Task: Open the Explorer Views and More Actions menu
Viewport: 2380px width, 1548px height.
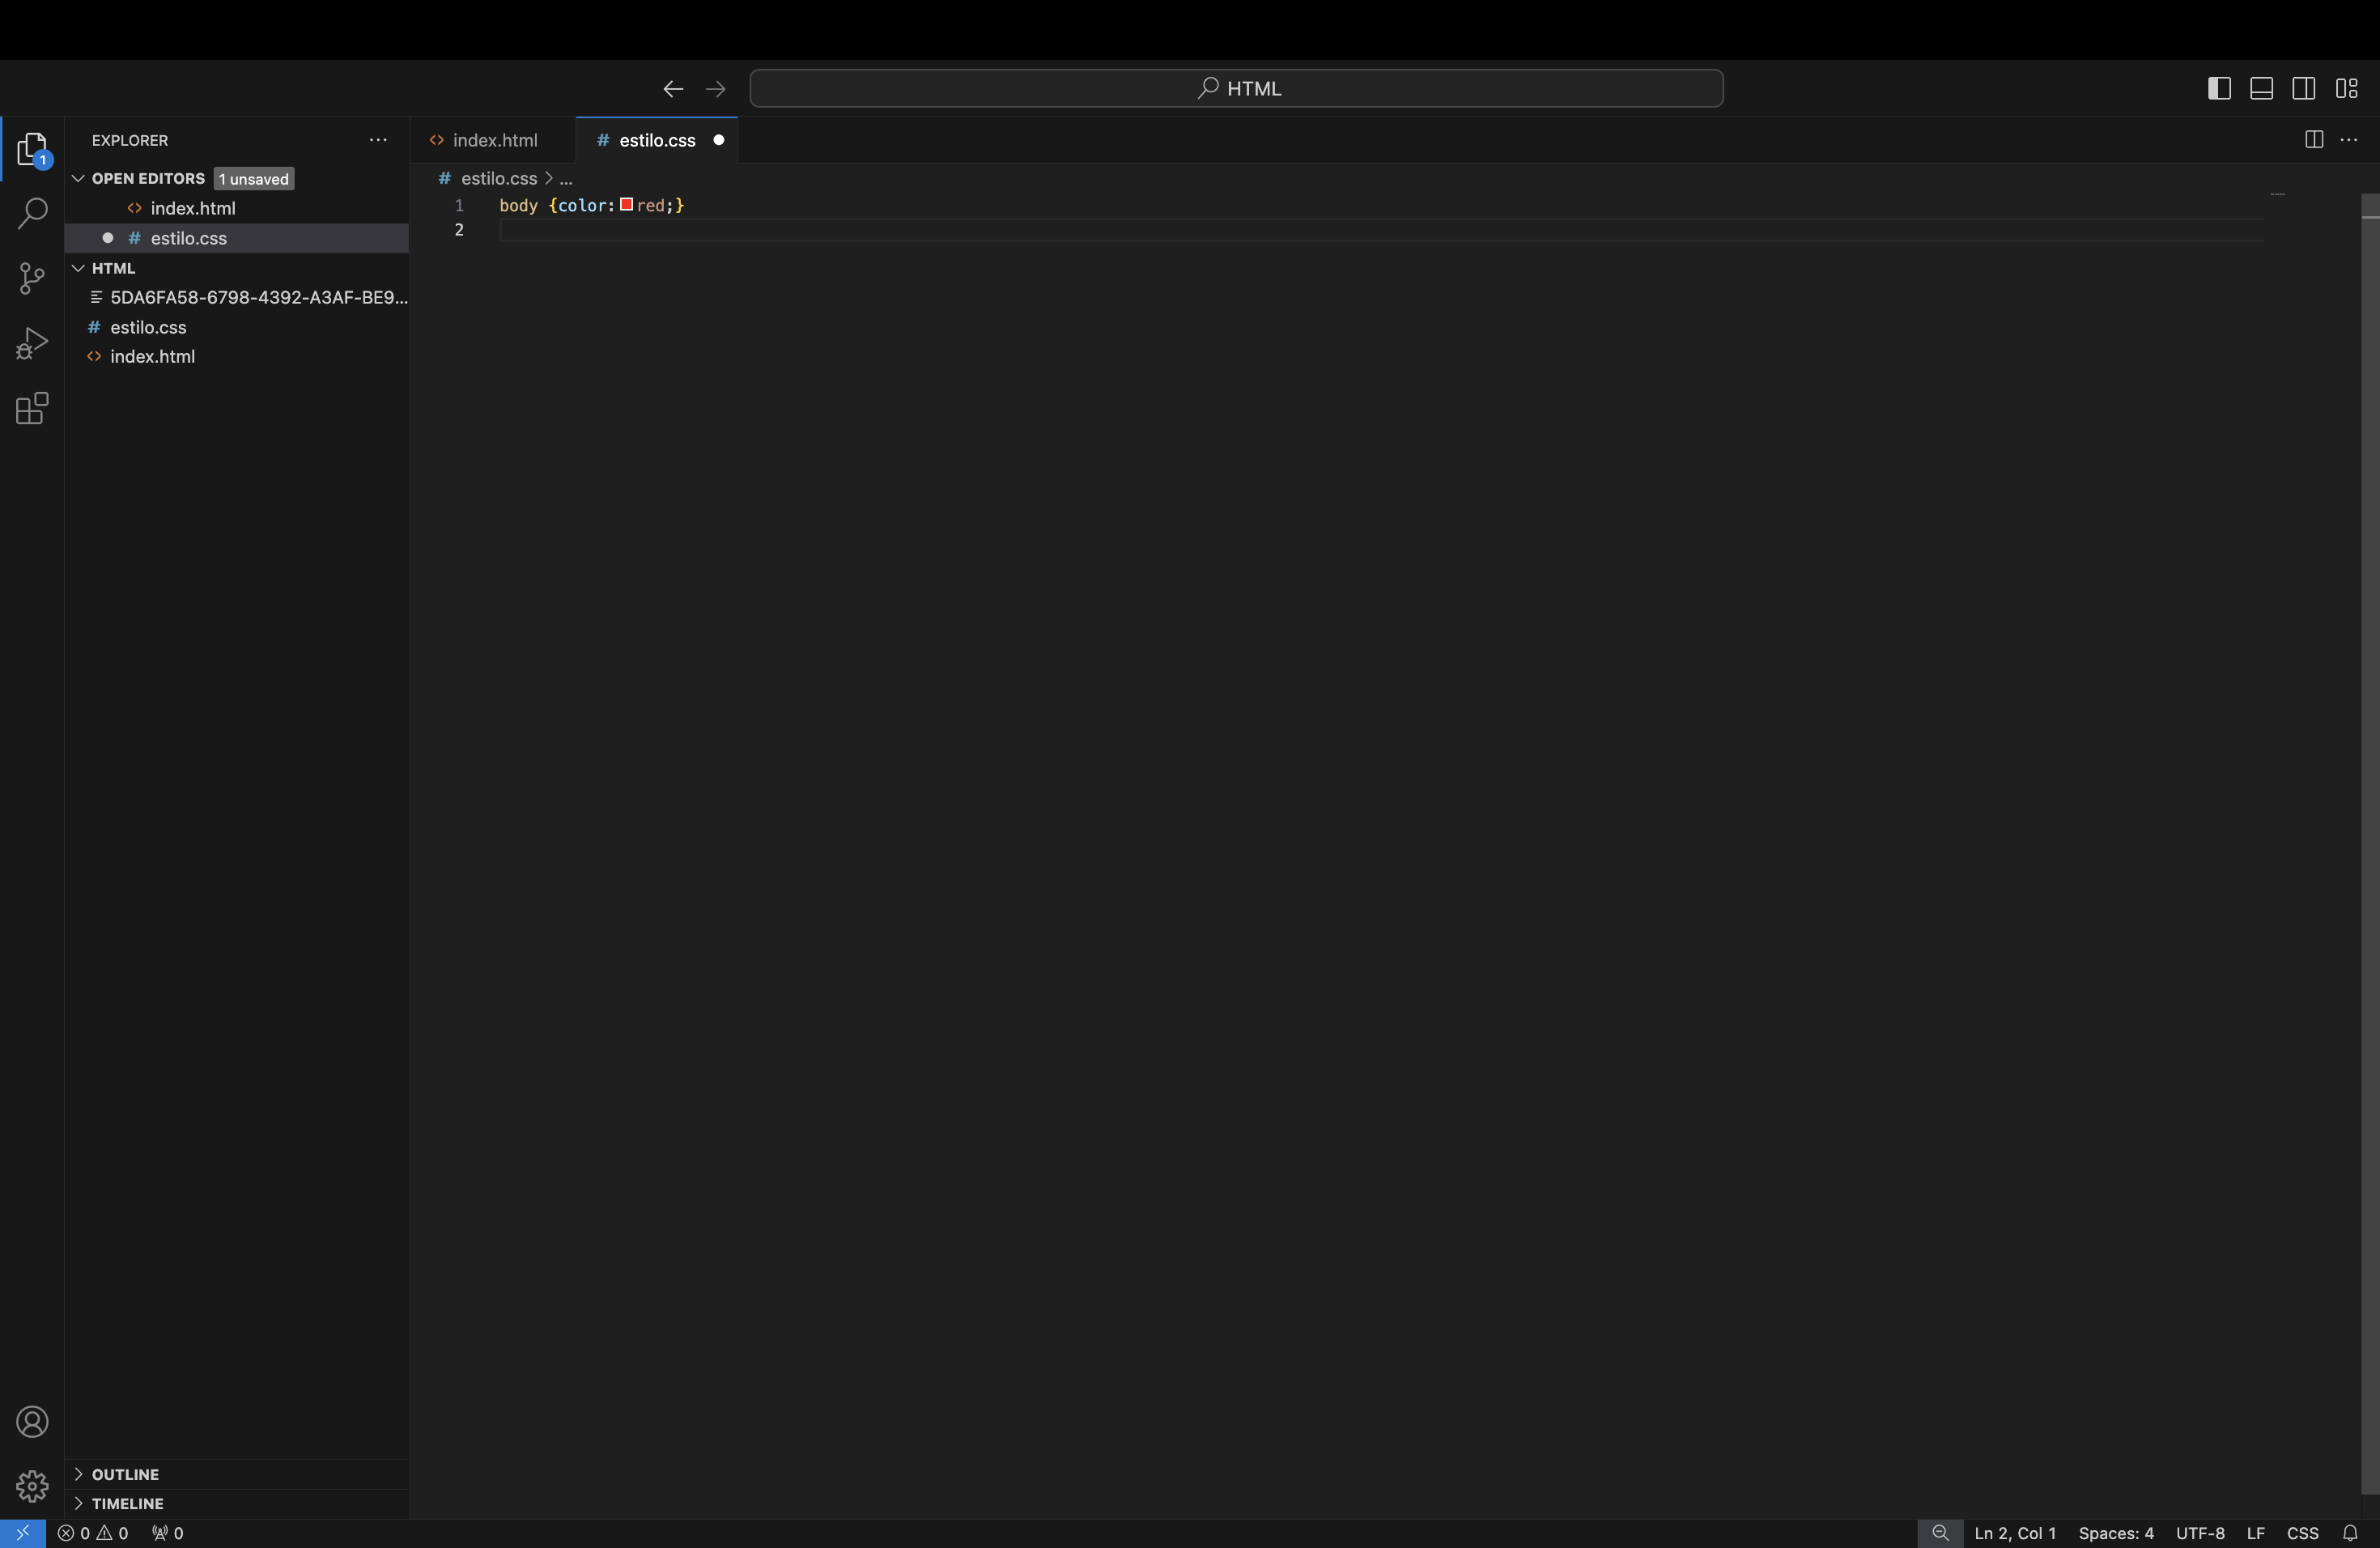Action: coord(378,140)
